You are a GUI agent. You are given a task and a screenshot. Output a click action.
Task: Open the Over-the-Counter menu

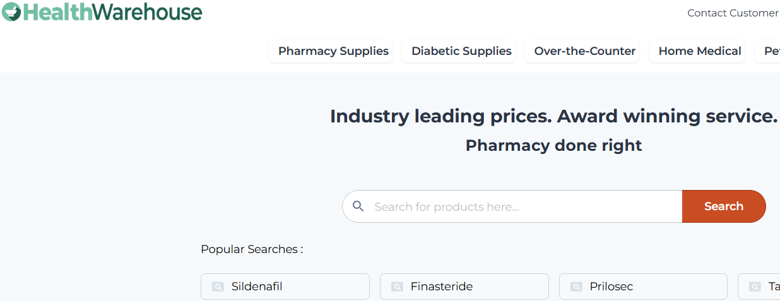pos(584,51)
